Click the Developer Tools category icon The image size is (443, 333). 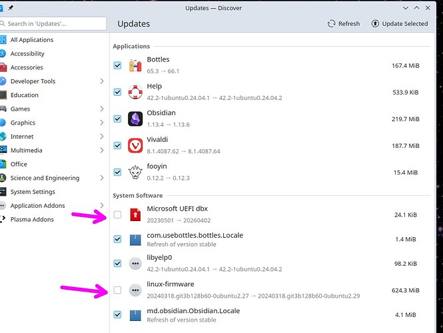3,81
